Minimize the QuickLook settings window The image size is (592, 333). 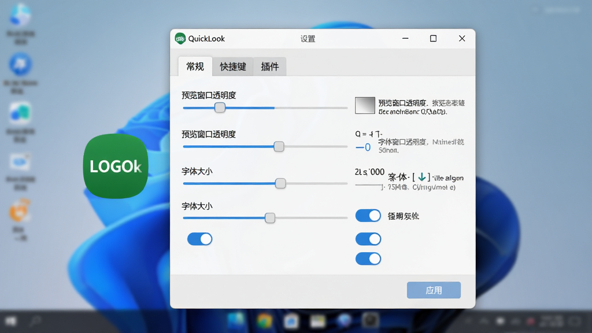pos(405,39)
